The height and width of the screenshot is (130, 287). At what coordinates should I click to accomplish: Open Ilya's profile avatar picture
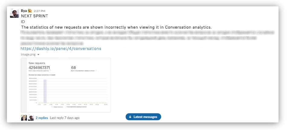click(x=14, y=13)
